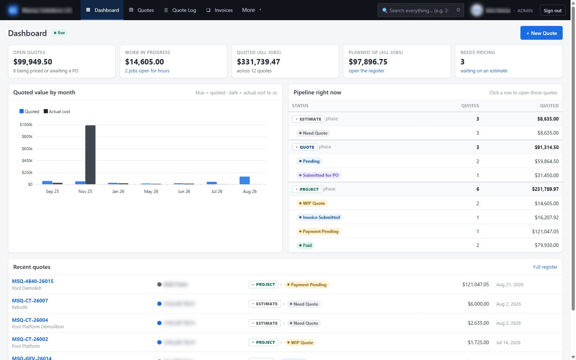576x360 pixels.
Task: Click the Need Quote pipeline status pill
Action: pos(313,133)
